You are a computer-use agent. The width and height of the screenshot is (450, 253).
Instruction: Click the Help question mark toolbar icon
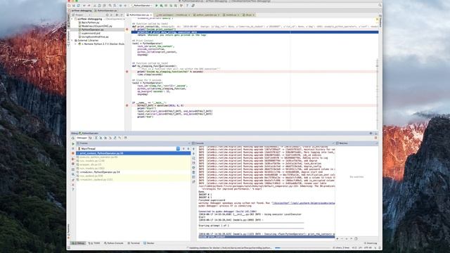[187, 6]
